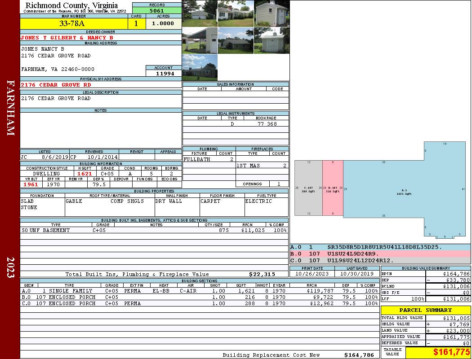
Task: Click OBLDG VALUE $7,769
Action: [459, 324]
